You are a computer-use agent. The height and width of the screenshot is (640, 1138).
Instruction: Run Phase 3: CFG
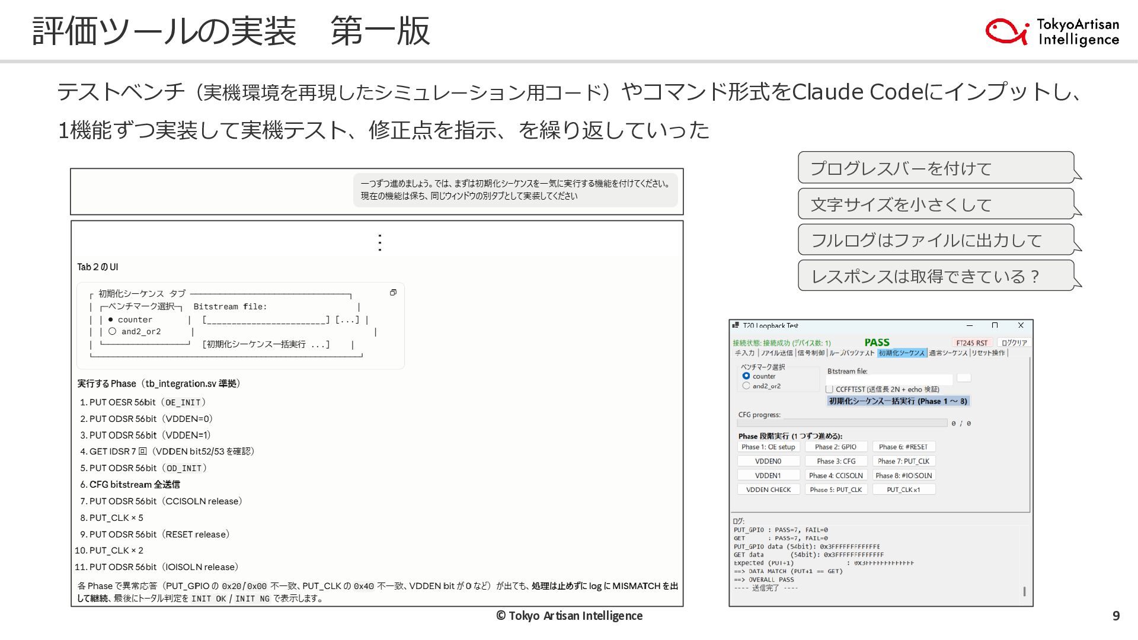coord(836,461)
